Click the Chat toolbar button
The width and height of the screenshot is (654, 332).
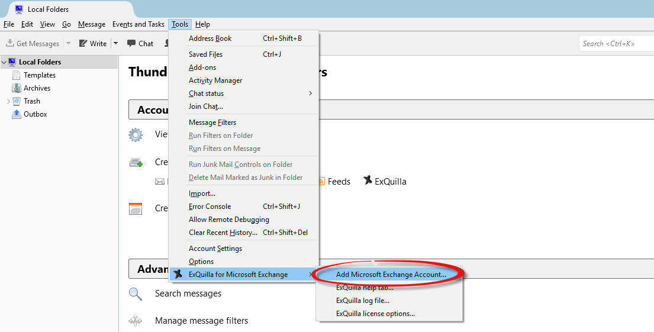pyautogui.click(x=140, y=43)
